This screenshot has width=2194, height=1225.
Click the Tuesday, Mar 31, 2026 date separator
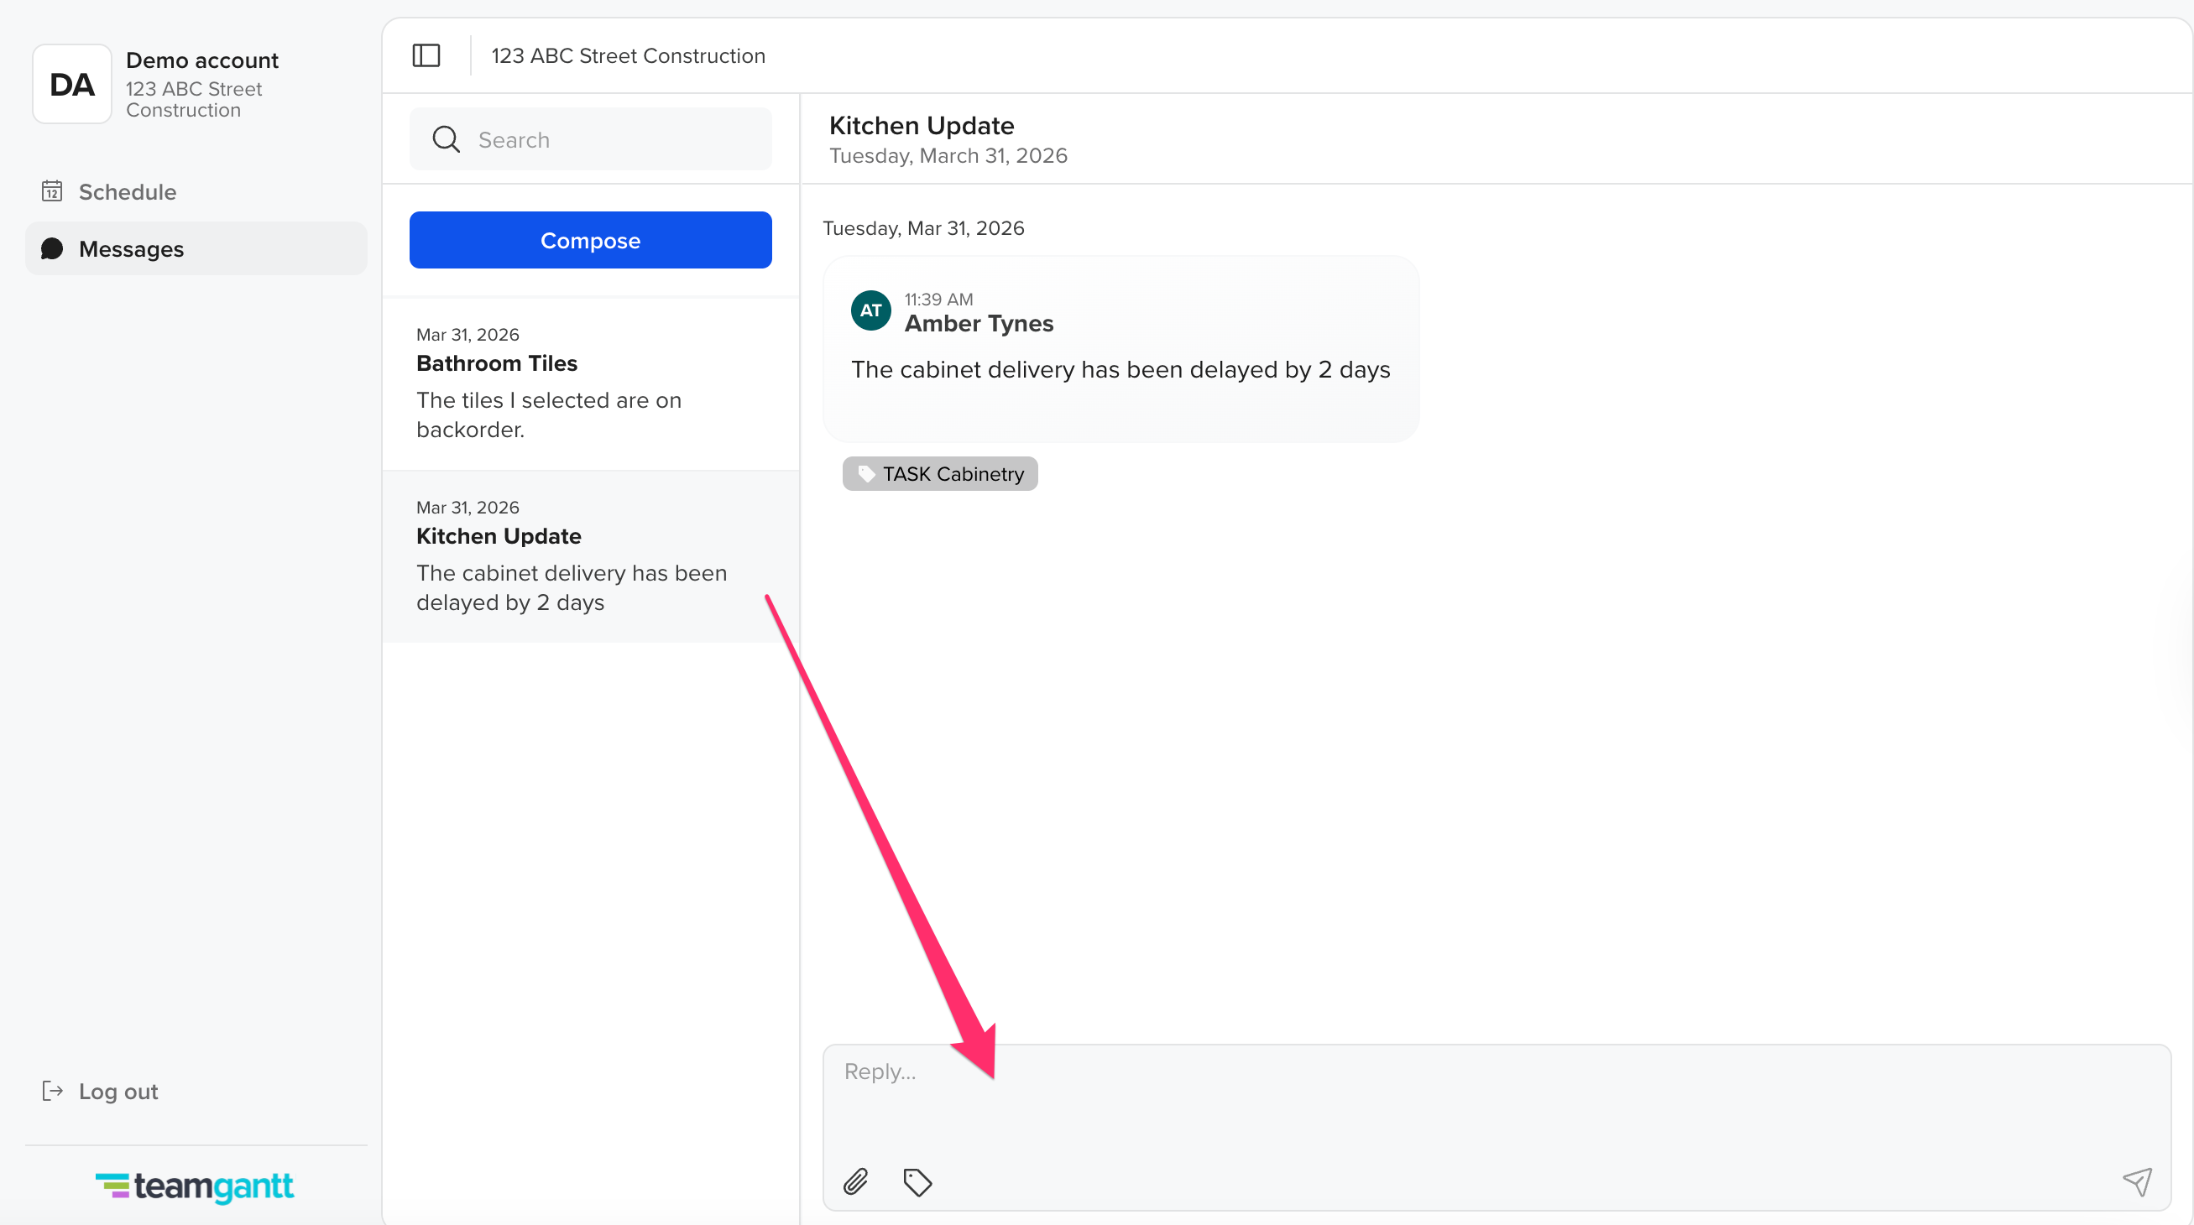click(x=923, y=228)
